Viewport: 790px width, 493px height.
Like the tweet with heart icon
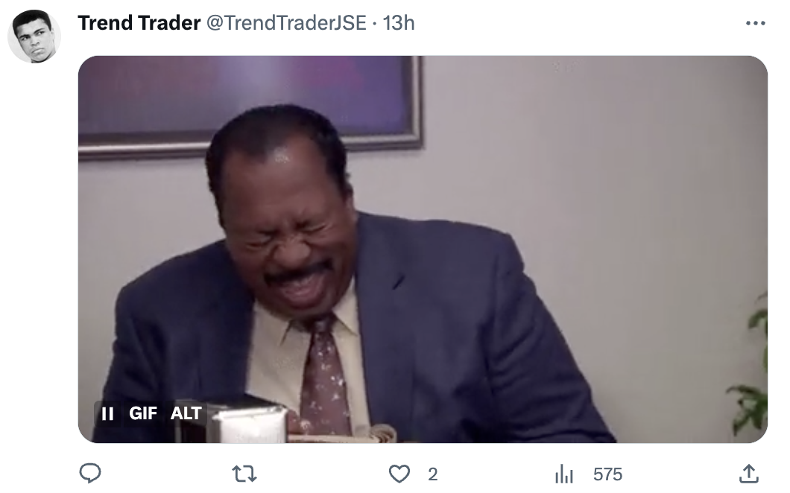coord(399,474)
